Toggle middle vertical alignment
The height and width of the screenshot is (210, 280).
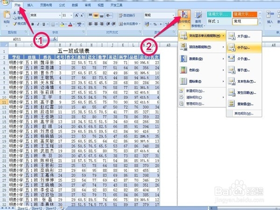tap(96, 15)
